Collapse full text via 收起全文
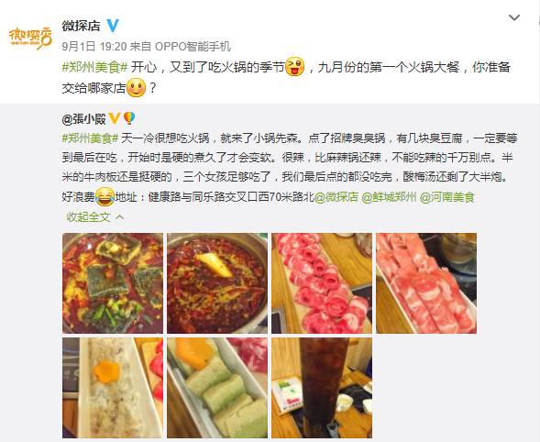 tap(89, 216)
